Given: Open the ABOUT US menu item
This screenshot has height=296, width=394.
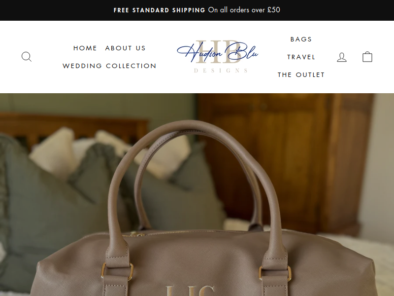Looking at the screenshot, I should 126,48.
